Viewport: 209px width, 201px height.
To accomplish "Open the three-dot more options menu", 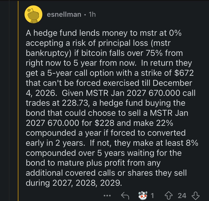I will tap(107, 196).
